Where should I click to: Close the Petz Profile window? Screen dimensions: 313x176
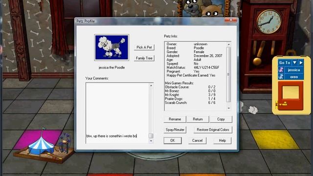click(x=231, y=20)
